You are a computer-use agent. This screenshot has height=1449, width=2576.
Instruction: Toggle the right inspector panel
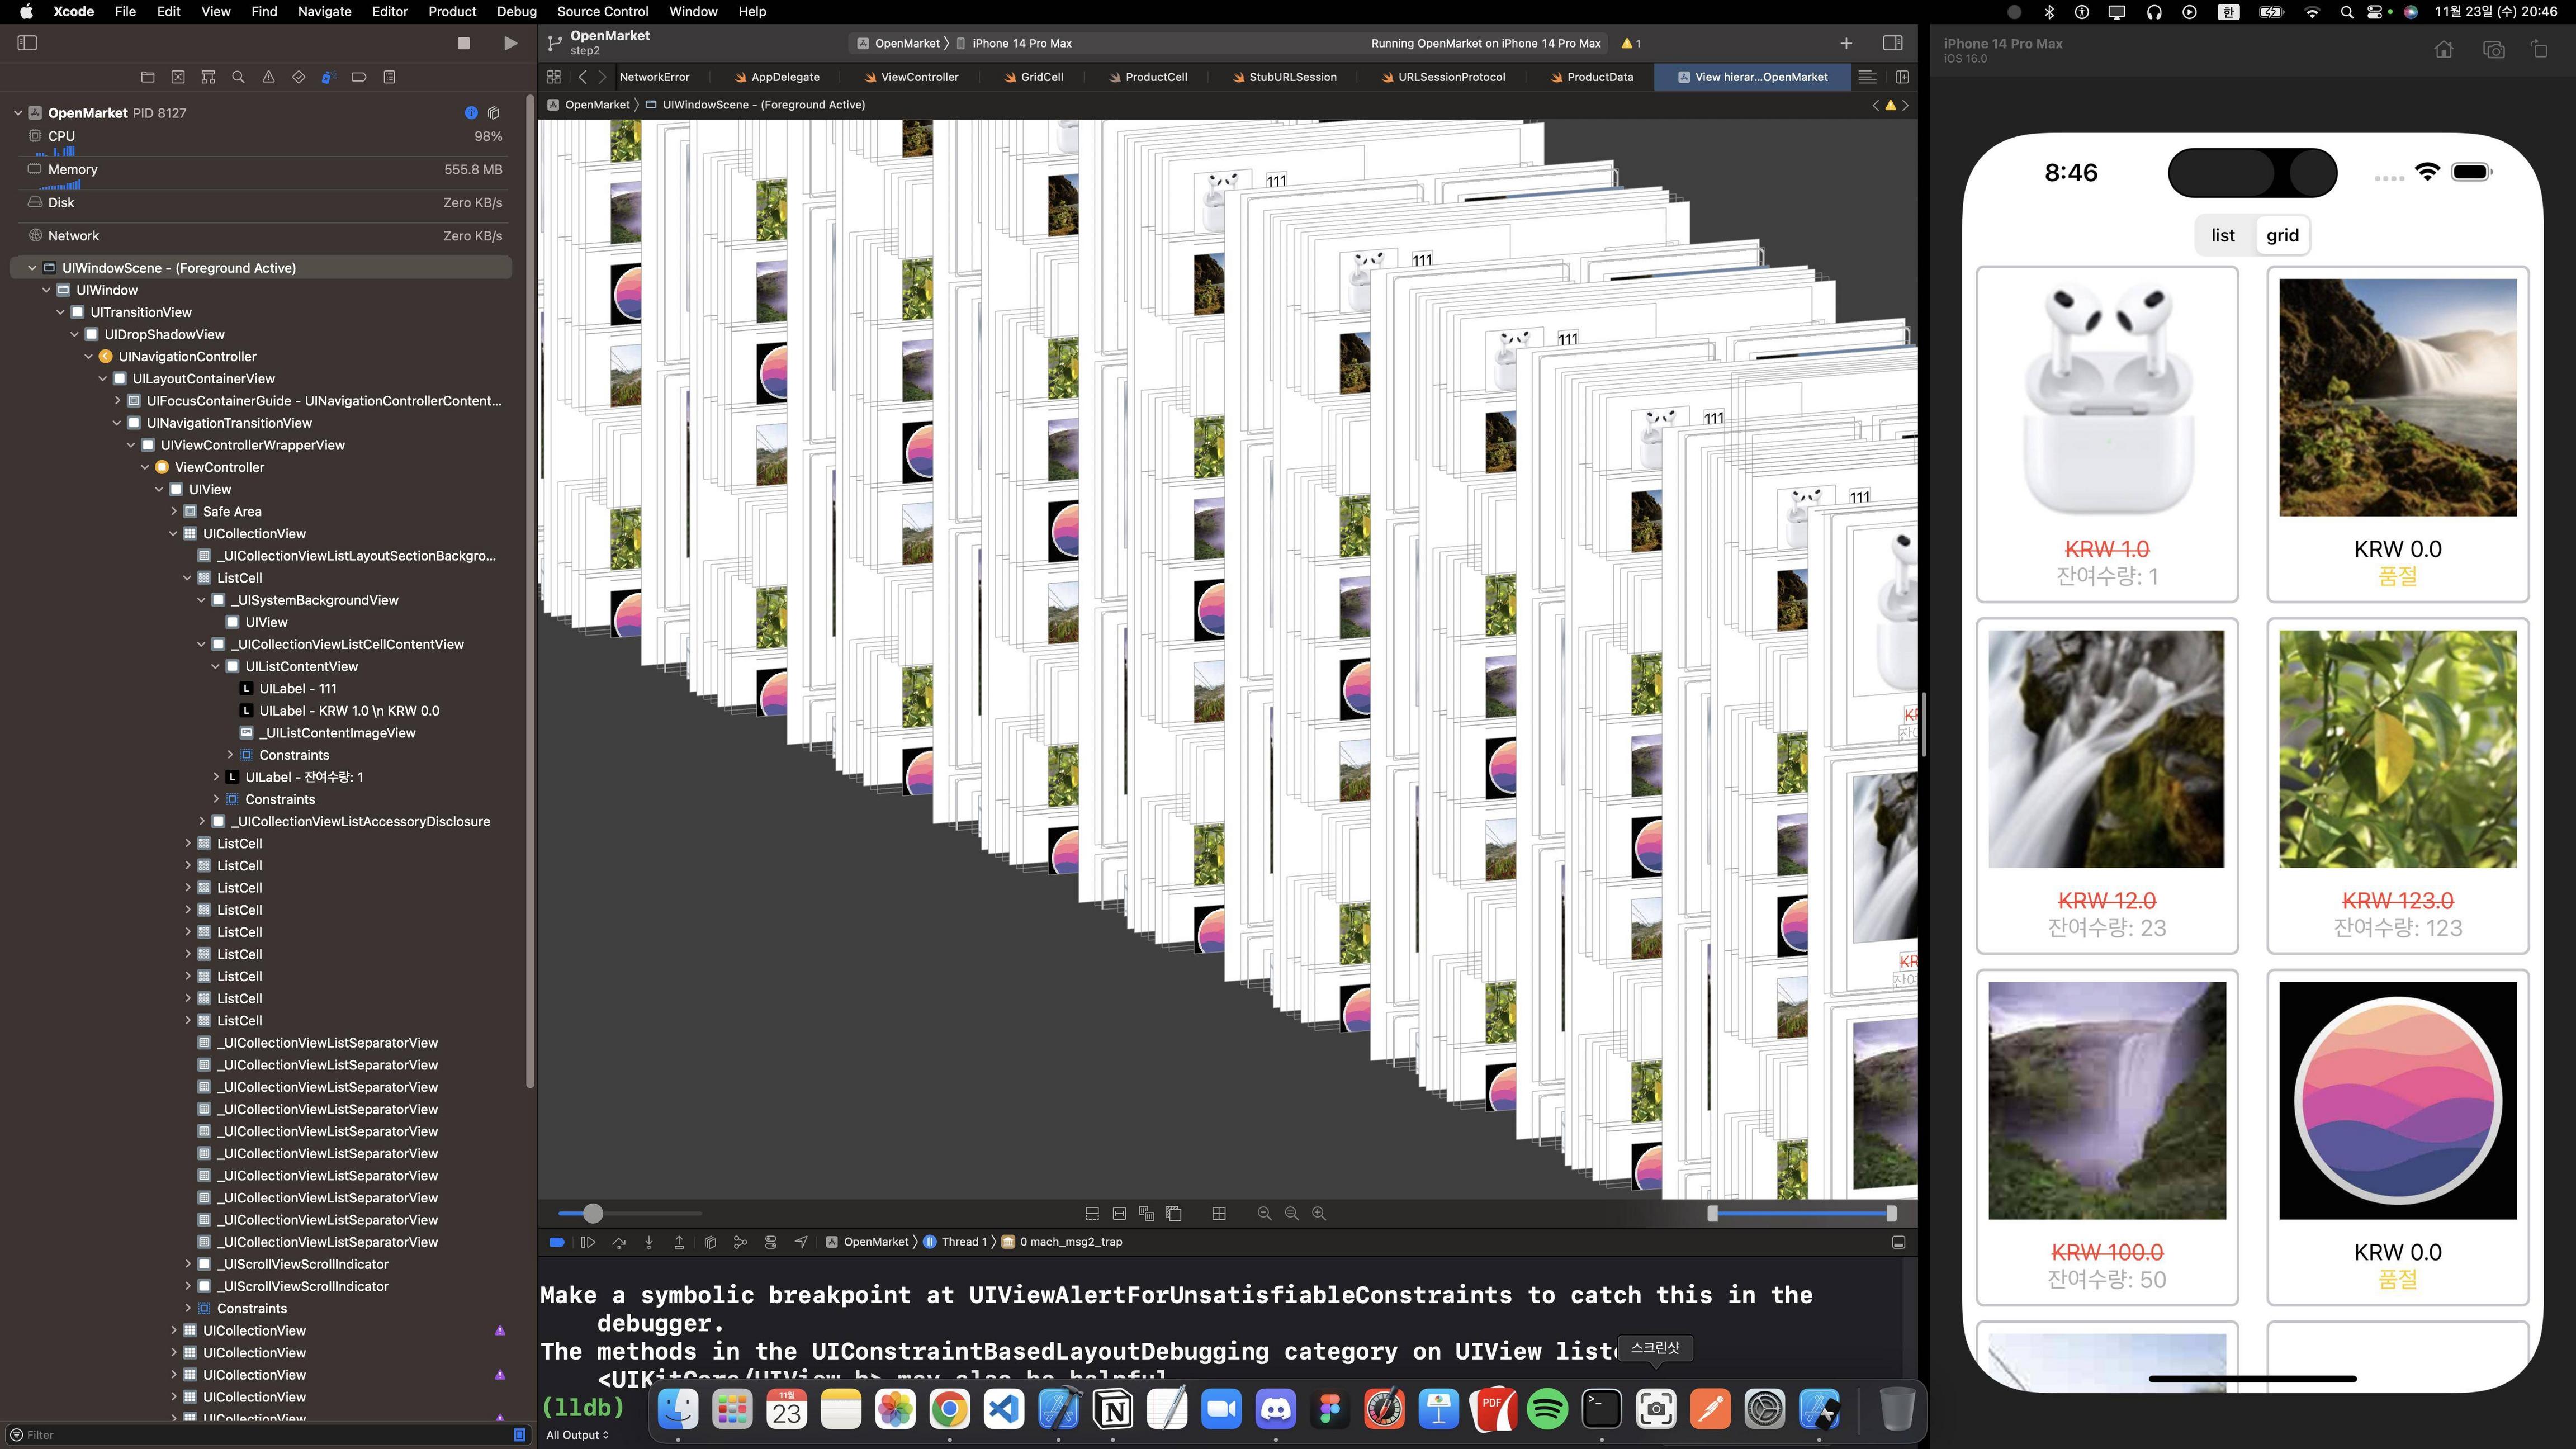tap(1892, 43)
